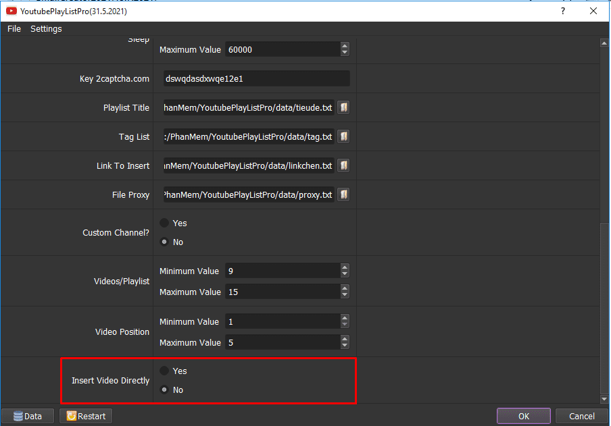
Task: Click scrollbar up arrow
Action: tap(604, 43)
